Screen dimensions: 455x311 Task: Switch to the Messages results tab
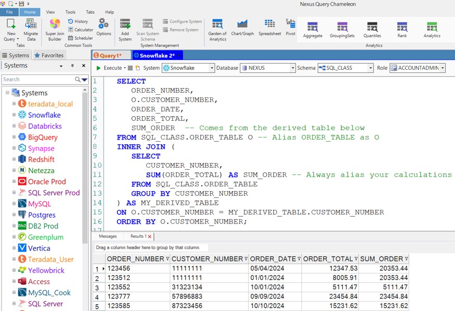(108, 237)
